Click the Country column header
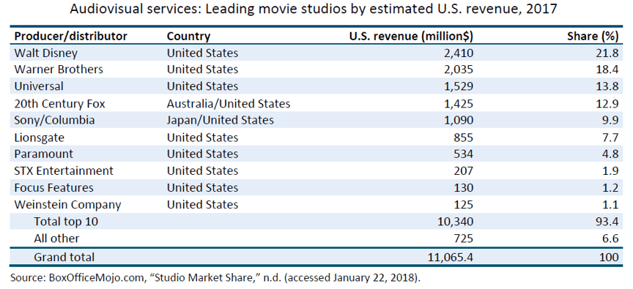Viewport: 633px width, 289px height. point(188,37)
